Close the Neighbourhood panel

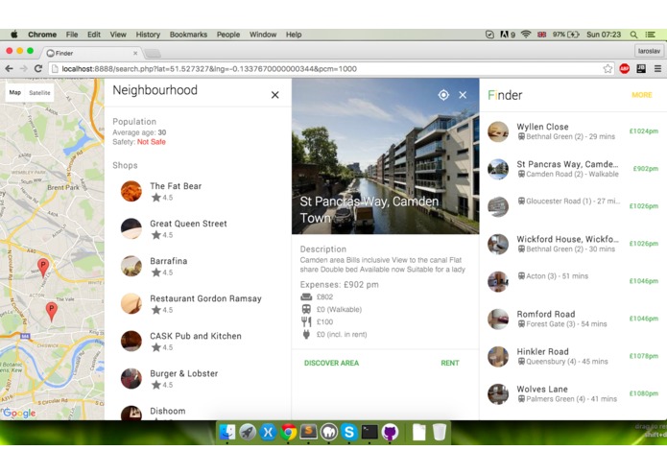click(274, 95)
